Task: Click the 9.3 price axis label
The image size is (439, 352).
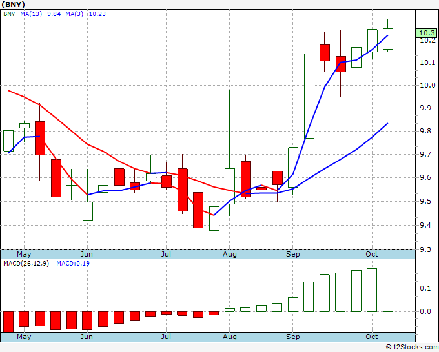Action: click(x=425, y=249)
